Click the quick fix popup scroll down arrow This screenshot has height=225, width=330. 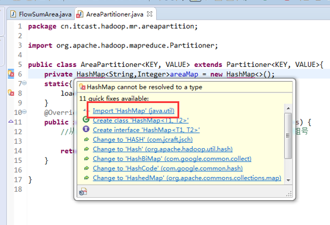coord(288,180)
